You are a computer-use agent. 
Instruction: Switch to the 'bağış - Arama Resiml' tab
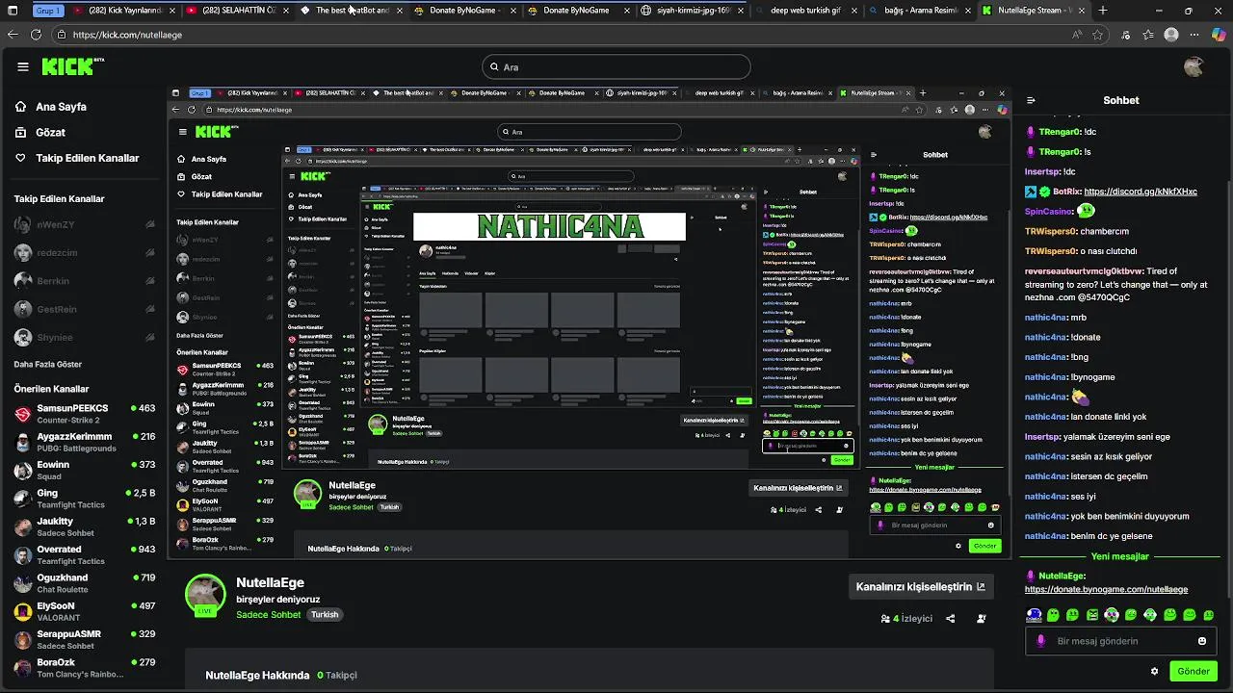[x=918, y=11]
